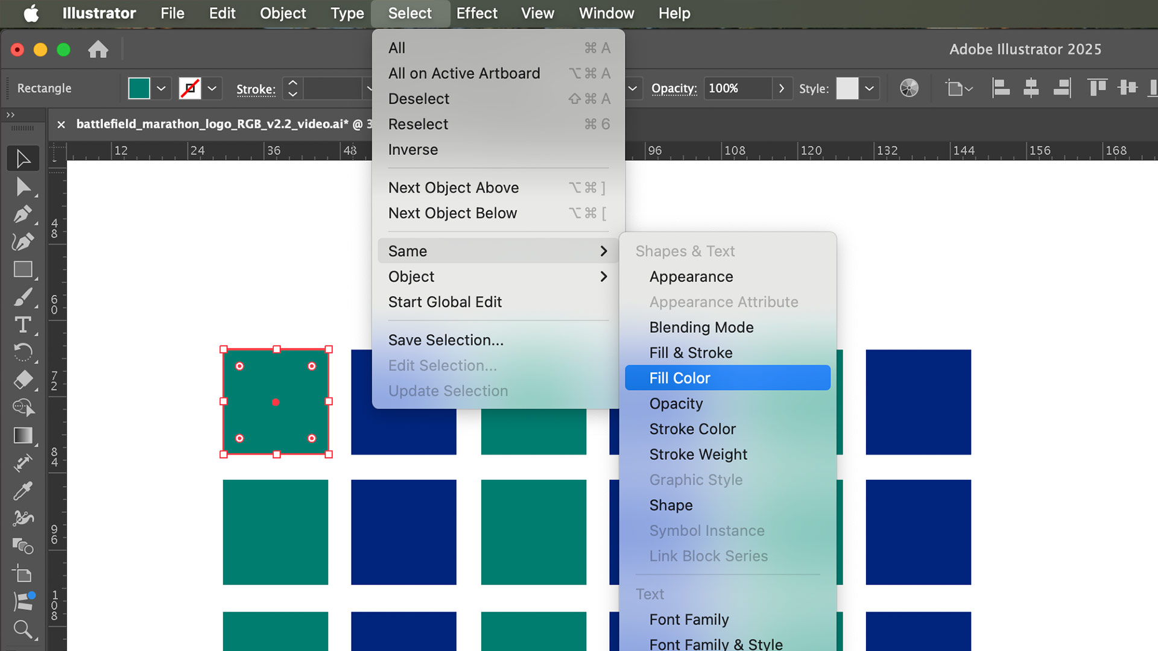Select the Type tool
Viewport: 1158px width, 651px height.
click(x=23, y=325)
